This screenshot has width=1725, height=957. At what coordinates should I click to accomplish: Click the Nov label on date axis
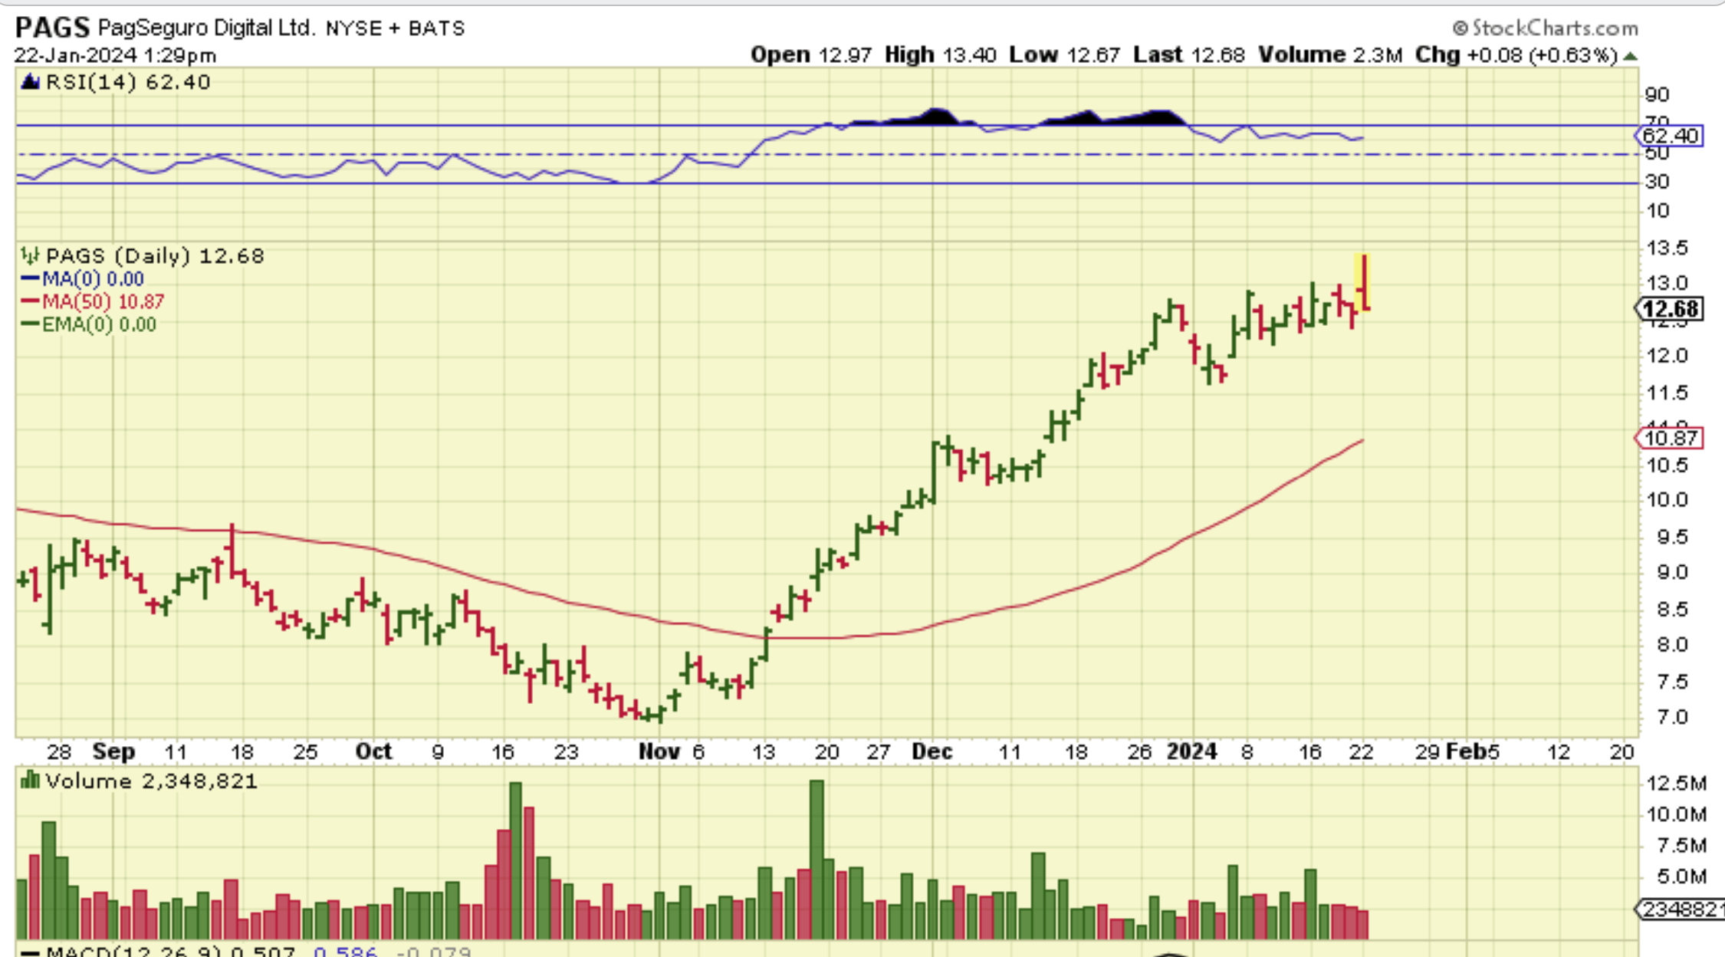(x=659, y=751)
